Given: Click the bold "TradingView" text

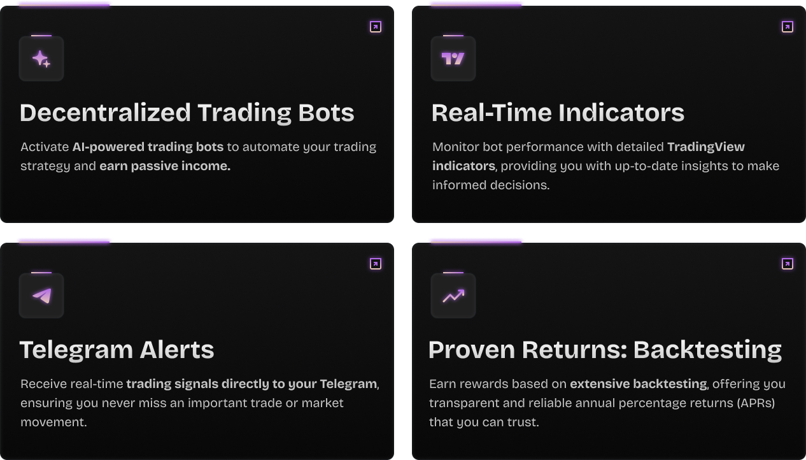Looking at the screenshot, I should coord(705,147).
